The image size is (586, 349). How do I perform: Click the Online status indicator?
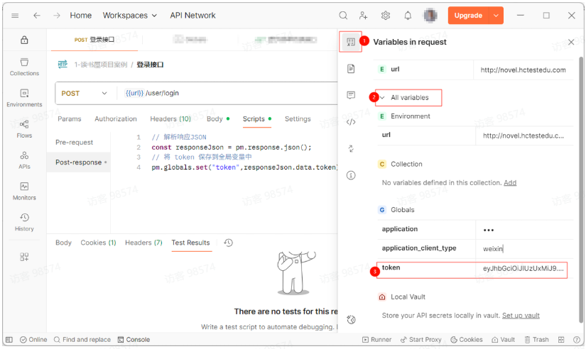point(33,340)
